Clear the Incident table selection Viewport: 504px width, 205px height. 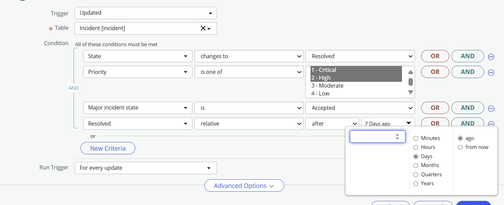pyautogui.click(x=203, y=28)
